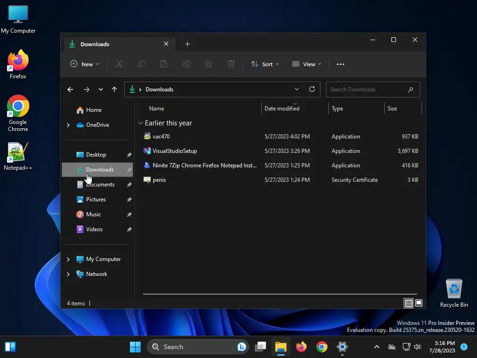
Task: Click the Paste clipboard icon
Action: pyautogui.click(x=164, y=64)
